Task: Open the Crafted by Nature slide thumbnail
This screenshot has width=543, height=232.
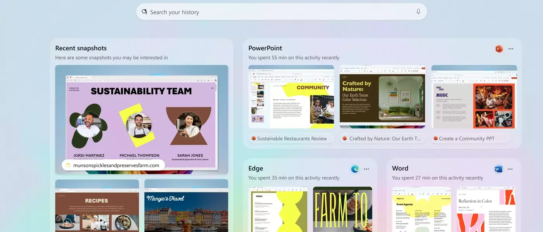Action: click(382, 97)
